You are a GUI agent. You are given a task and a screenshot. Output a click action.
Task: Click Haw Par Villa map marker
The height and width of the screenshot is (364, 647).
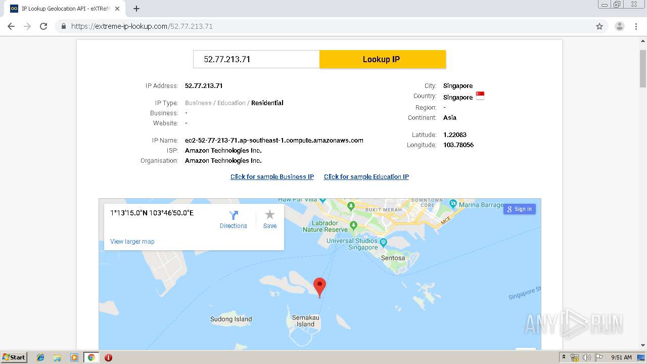pyautogui.click(x=323, y=201)
